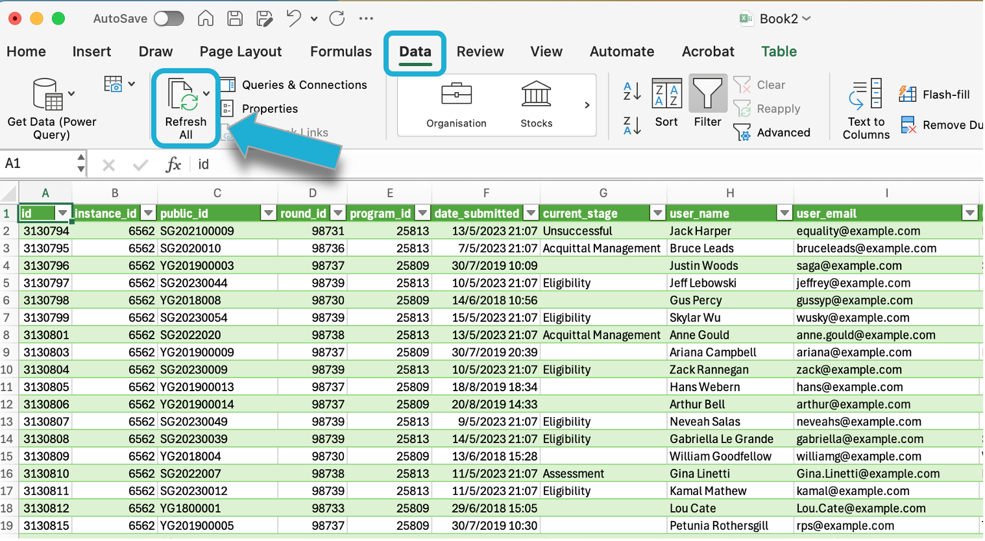Viewport: 985px width, 541px height.
Task: Click the Name Box stepper arrows
Action: 80,163
